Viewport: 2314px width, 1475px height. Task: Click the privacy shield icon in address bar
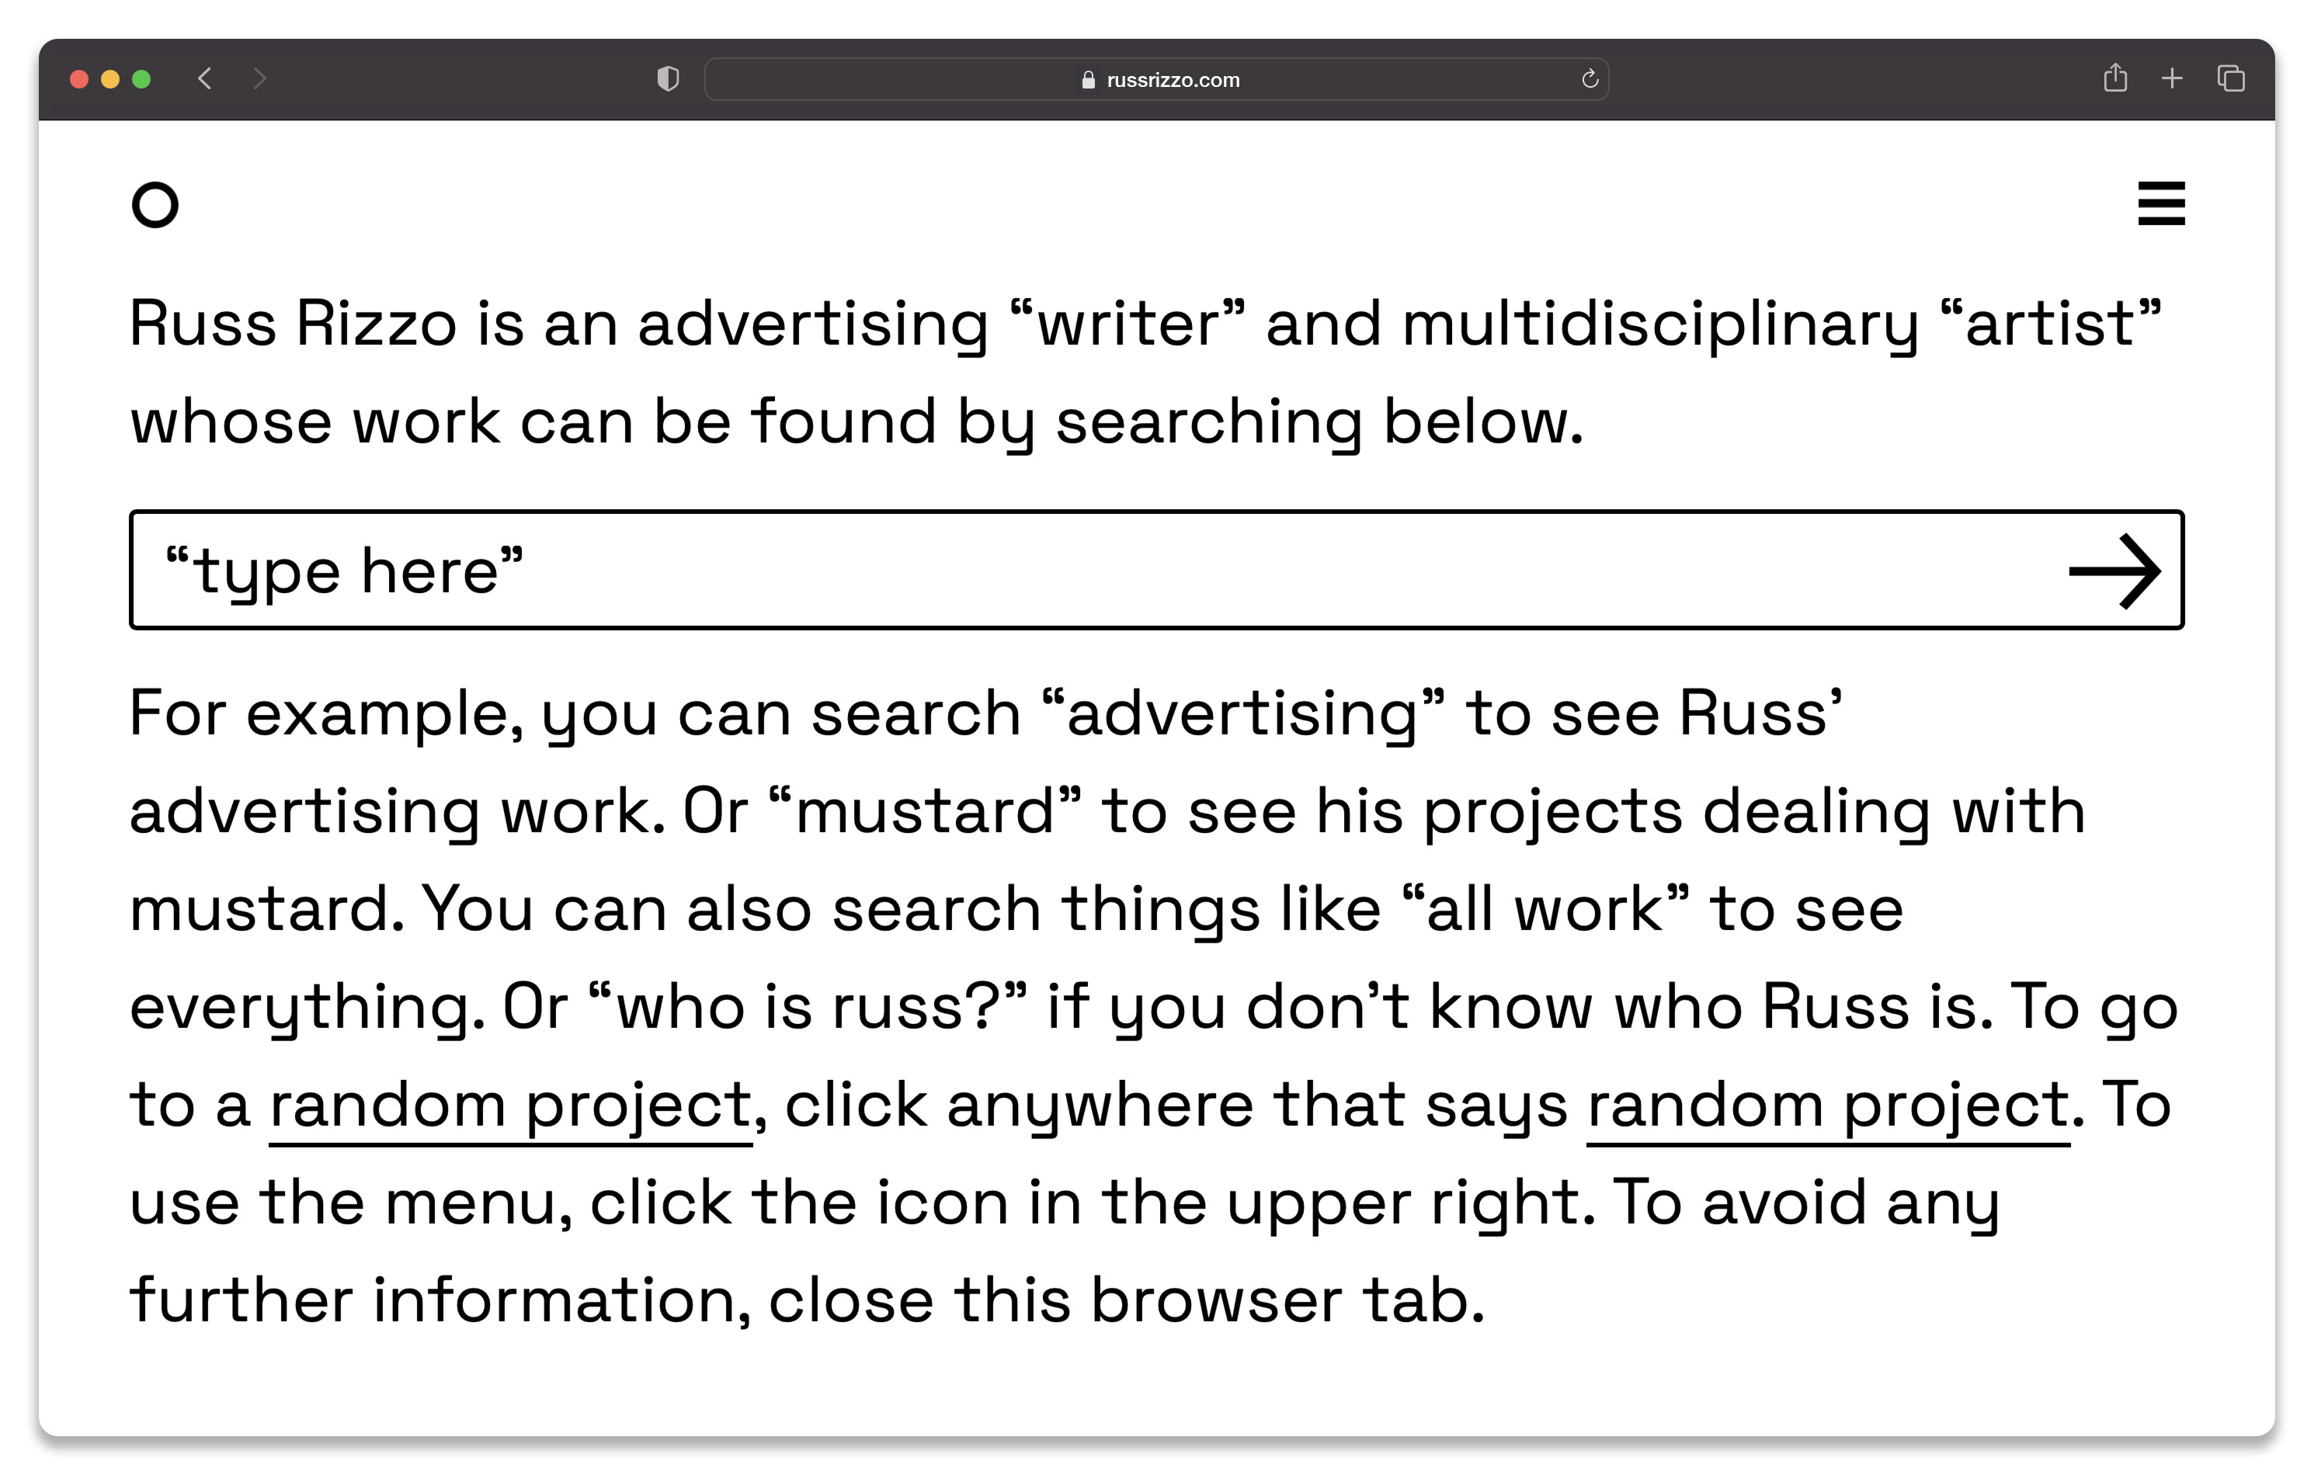click(x=668, y=79)
